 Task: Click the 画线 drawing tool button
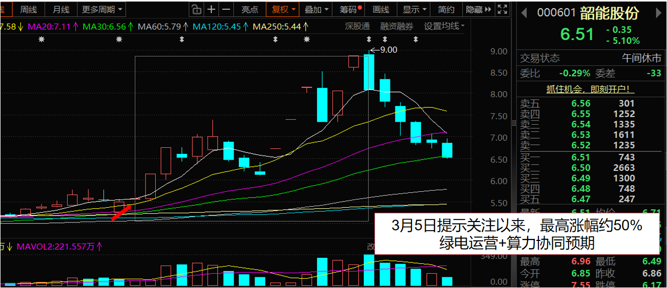click(381, 10)
